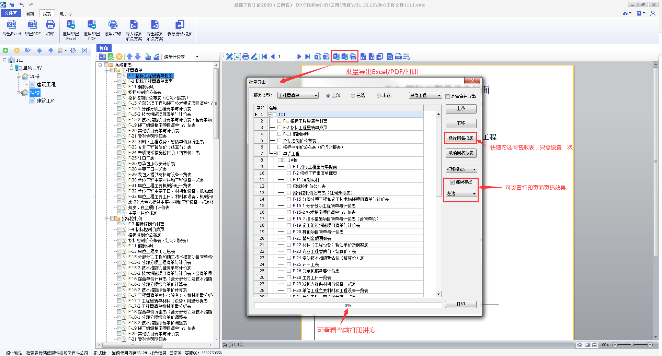Click the orange delete icon in project toolbar
The image size is (662, 356).
(16, 50)
